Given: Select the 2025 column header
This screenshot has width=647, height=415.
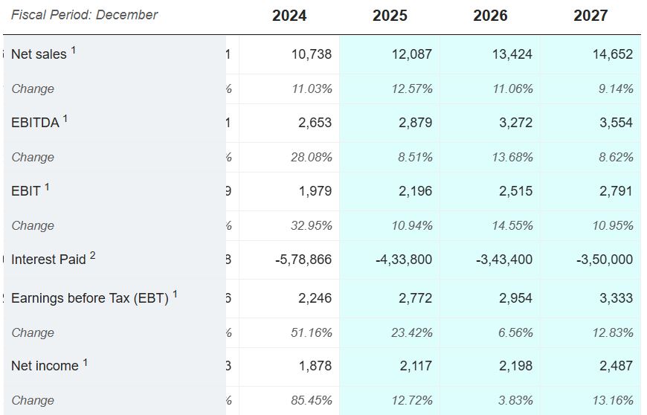Looking at the screenshot, I should coord(390,16).
